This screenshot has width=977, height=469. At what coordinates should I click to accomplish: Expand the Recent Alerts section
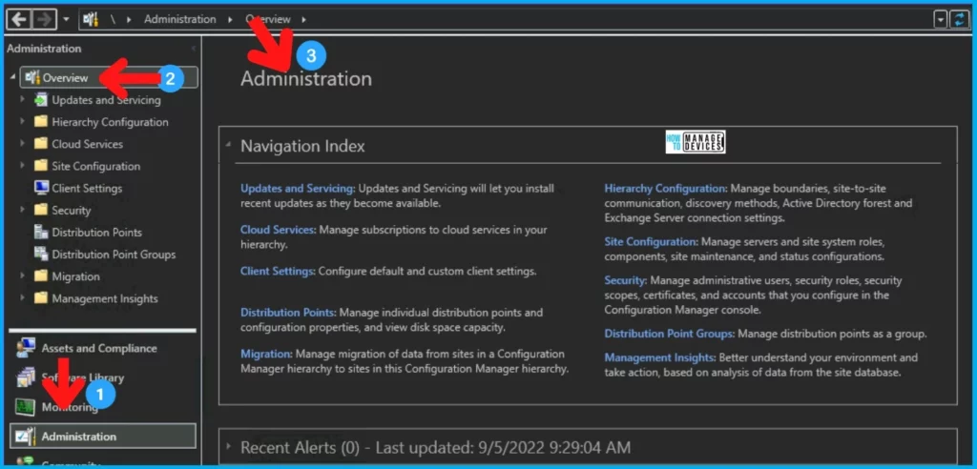pyautogui.click(x=228, y=446)
